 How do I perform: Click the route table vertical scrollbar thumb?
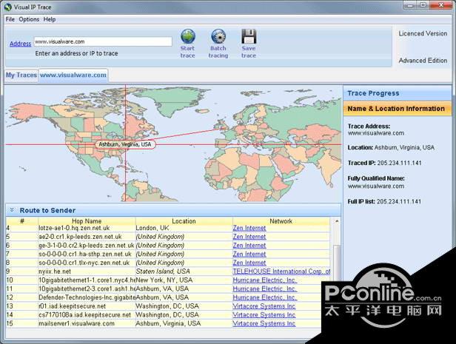click(337, 263)
